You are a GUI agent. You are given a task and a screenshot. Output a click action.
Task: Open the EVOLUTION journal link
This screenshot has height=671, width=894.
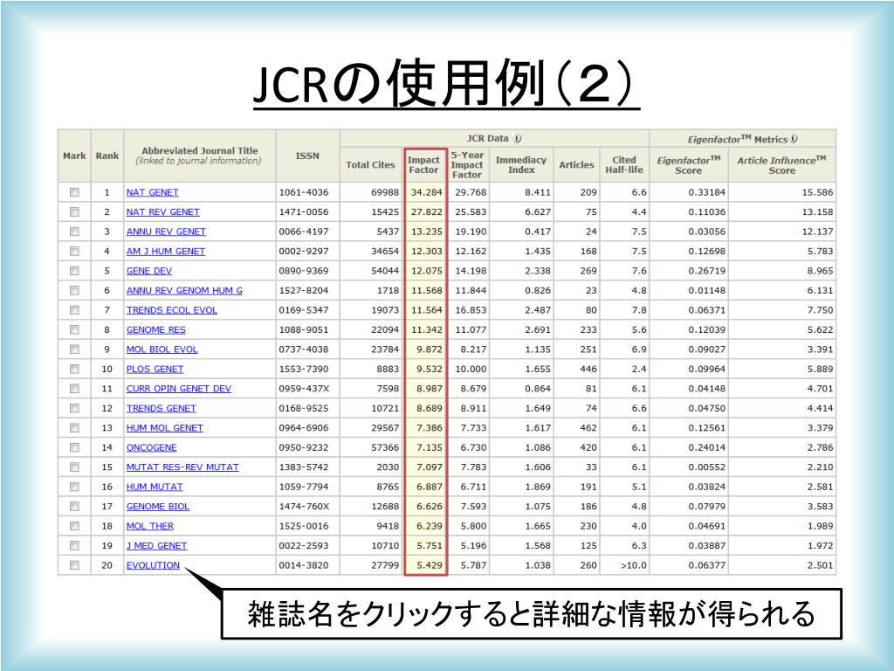click(153, 565)
